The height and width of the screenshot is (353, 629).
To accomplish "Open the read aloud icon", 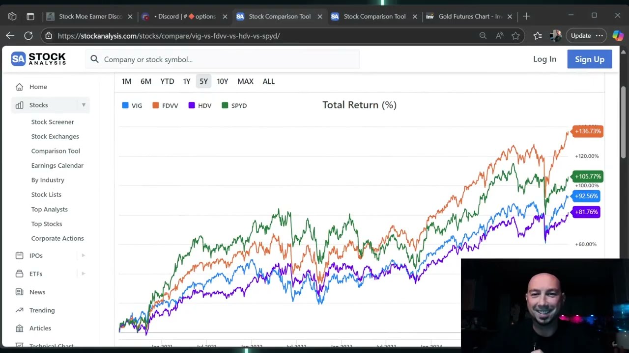I will pos(499,36).
